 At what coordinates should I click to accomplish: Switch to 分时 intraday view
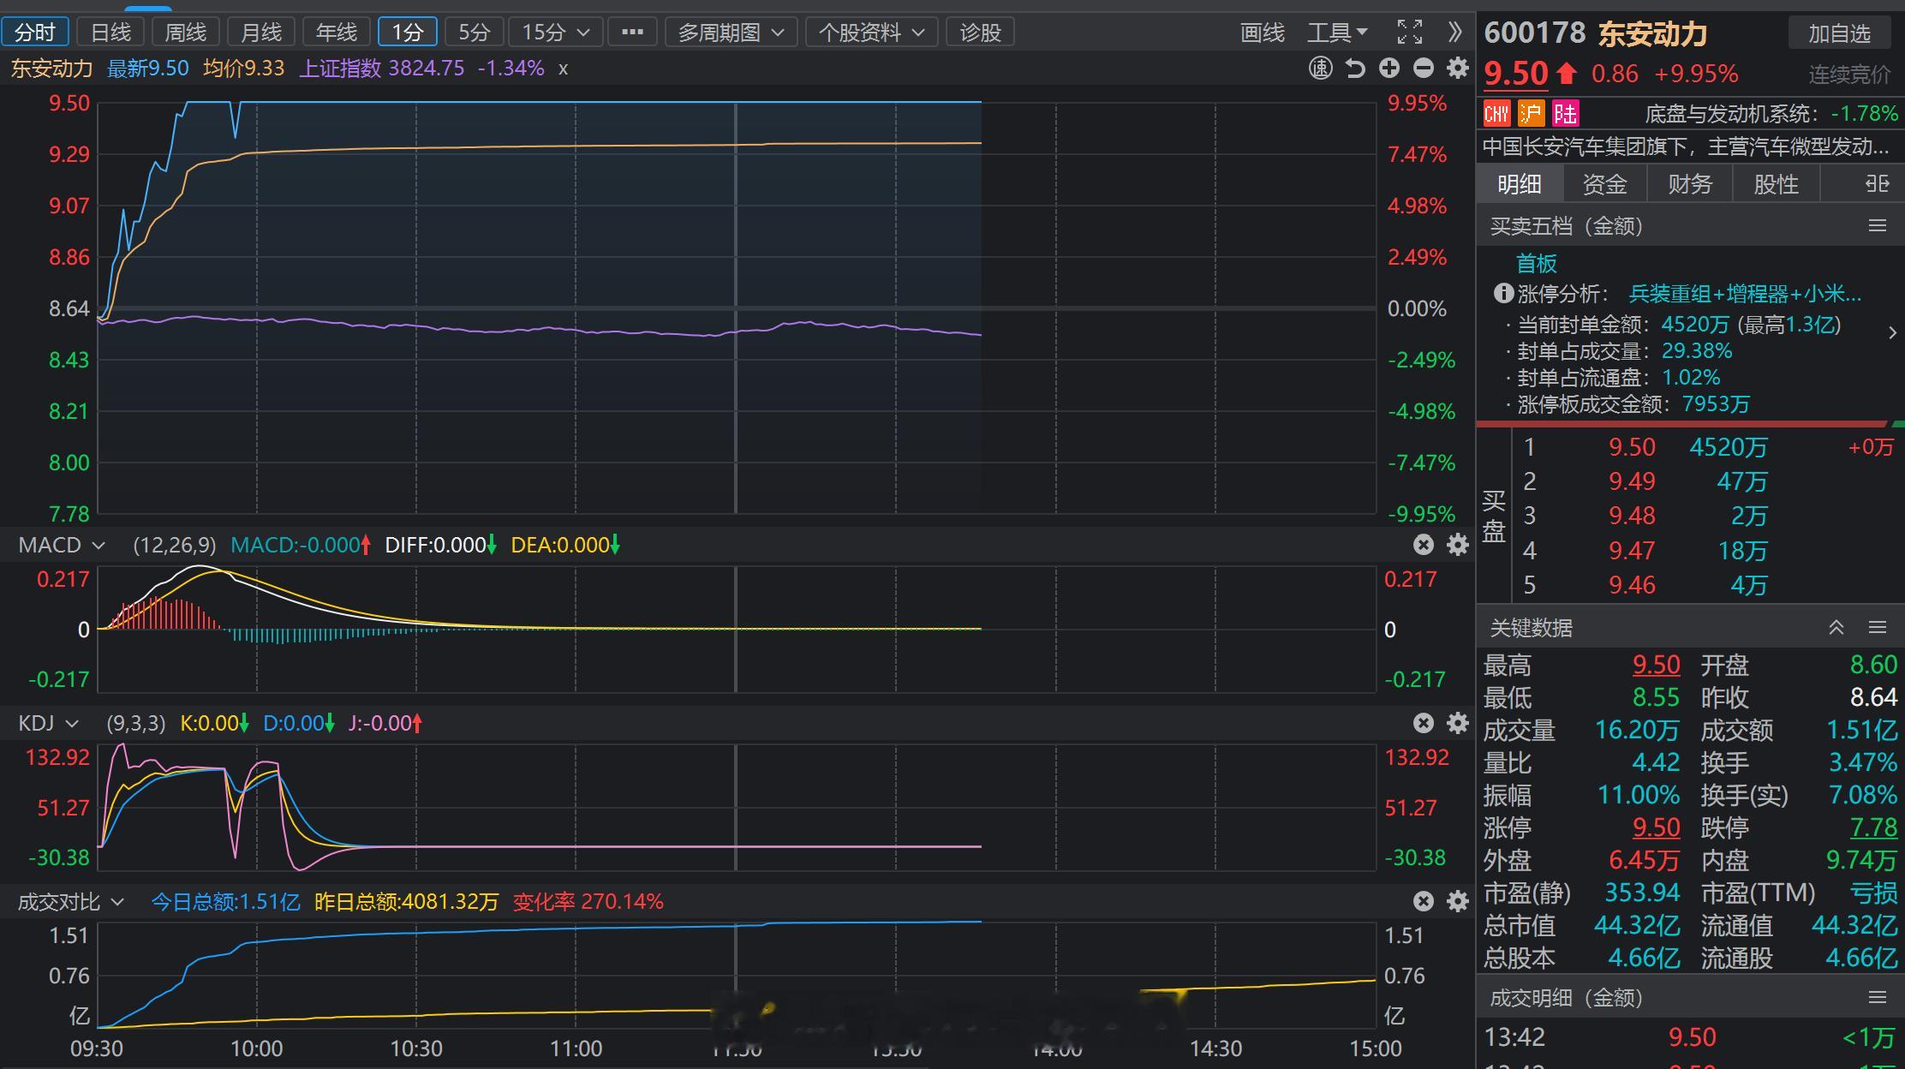(x=35, y=33)
